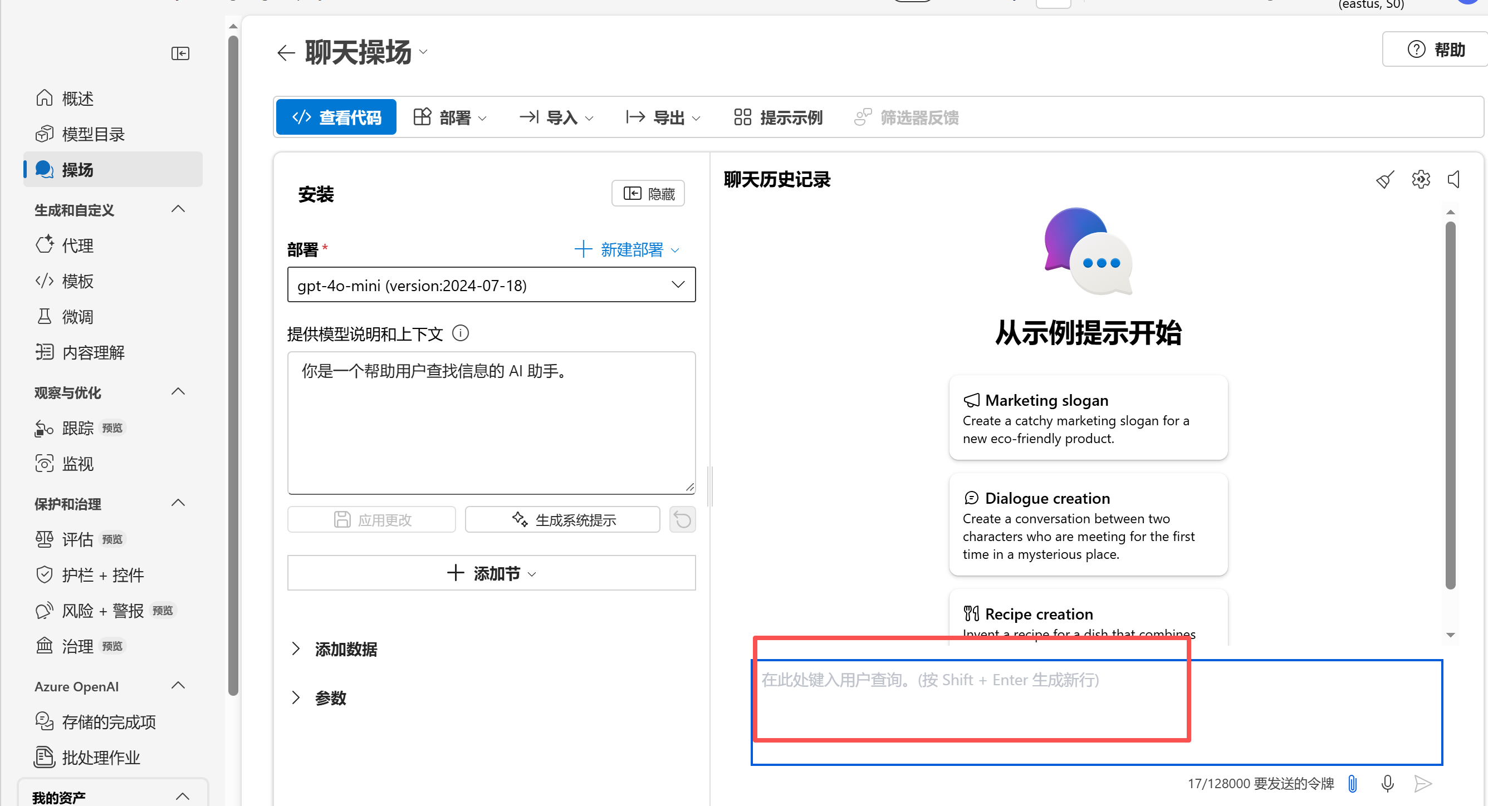Toggle the read-aloud speaker icon
The height and width of the screenshot is (806, 1488).
pyautogui.click(x=1455, y=179)
